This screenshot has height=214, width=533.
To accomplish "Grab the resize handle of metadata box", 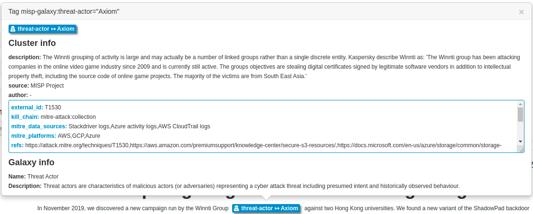I will 521,150.
